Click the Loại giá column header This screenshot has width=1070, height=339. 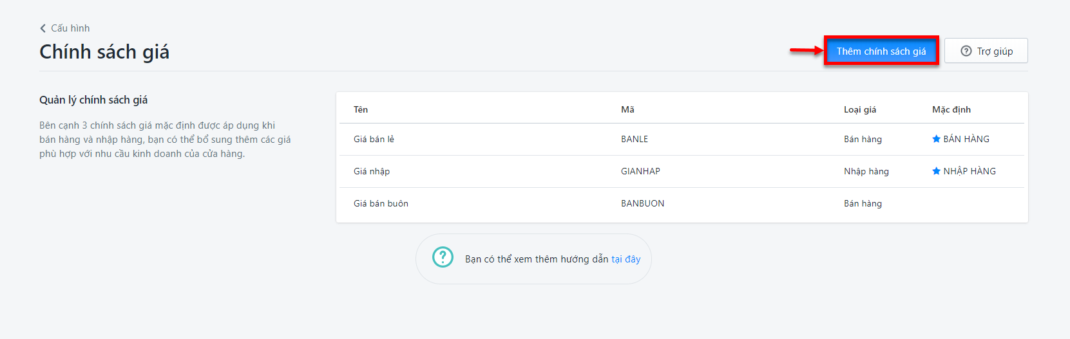click(860, 109)
